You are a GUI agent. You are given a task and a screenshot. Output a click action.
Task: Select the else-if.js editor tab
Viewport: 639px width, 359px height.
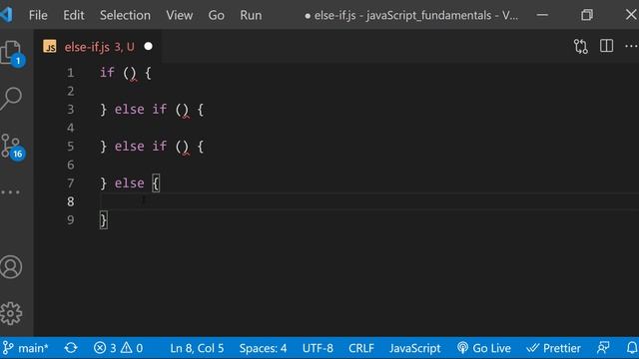point(98,47)
